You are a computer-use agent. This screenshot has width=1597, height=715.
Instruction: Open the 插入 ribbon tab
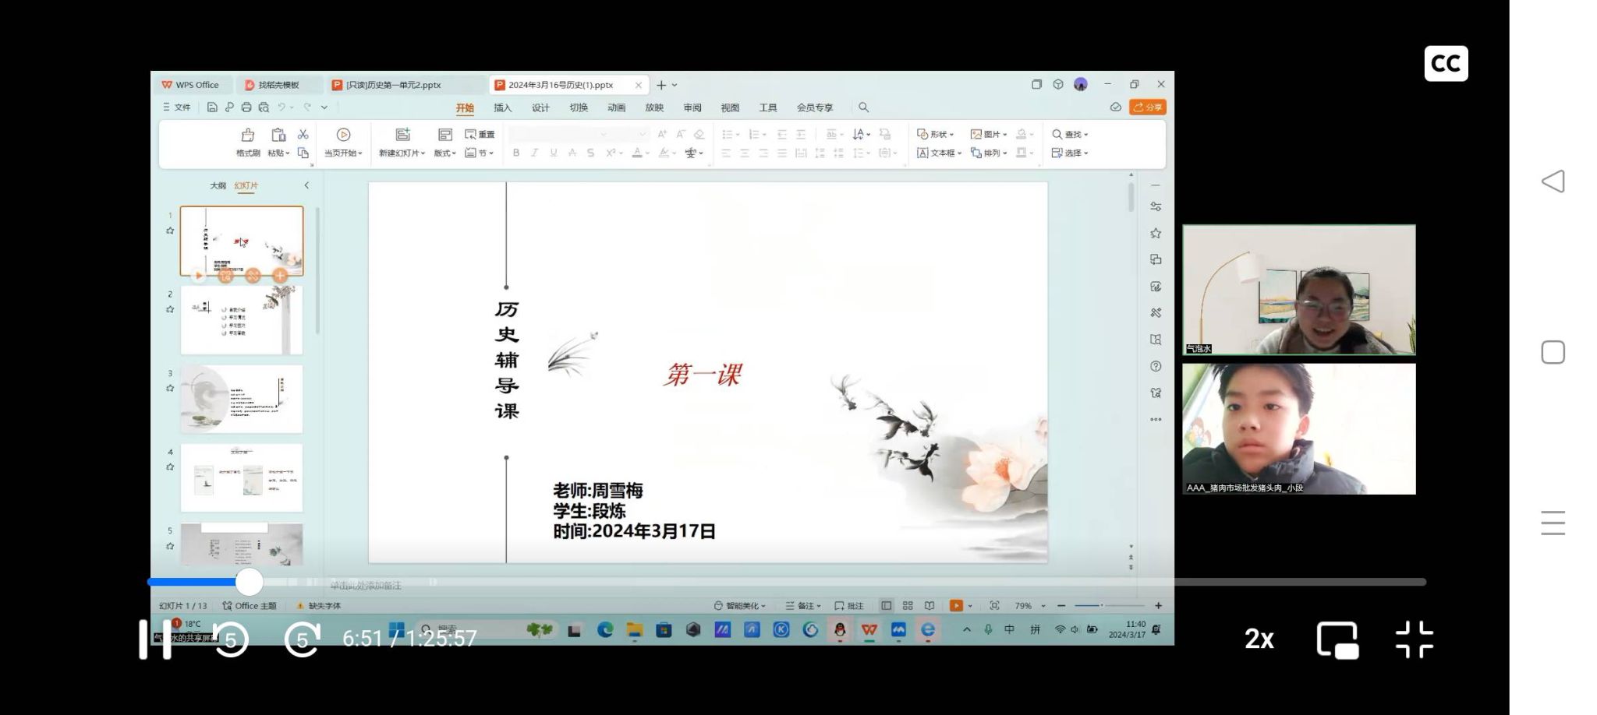(503, 107)
